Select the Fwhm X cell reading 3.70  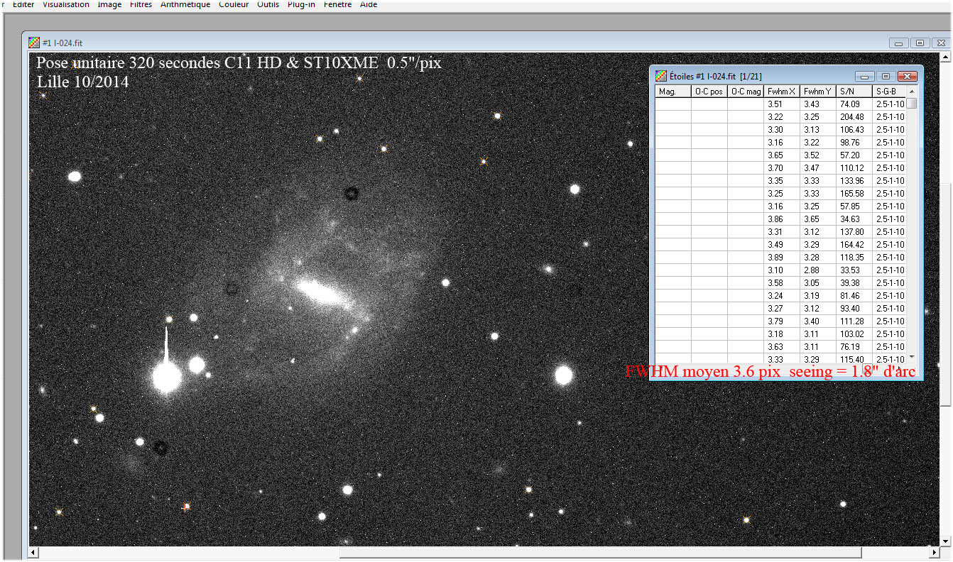point(783,168)
